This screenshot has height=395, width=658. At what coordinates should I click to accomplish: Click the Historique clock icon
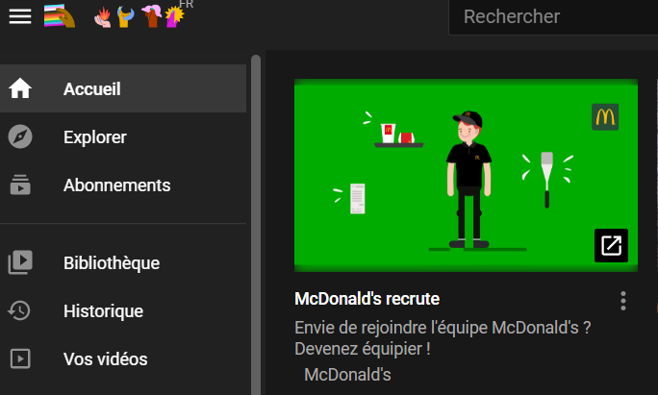[19, 310]
